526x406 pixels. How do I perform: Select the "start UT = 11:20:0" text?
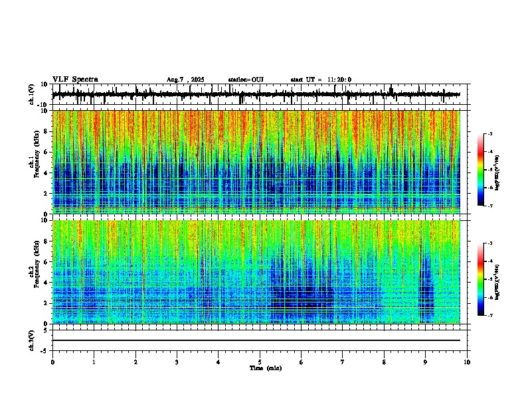tap(321, 80)
